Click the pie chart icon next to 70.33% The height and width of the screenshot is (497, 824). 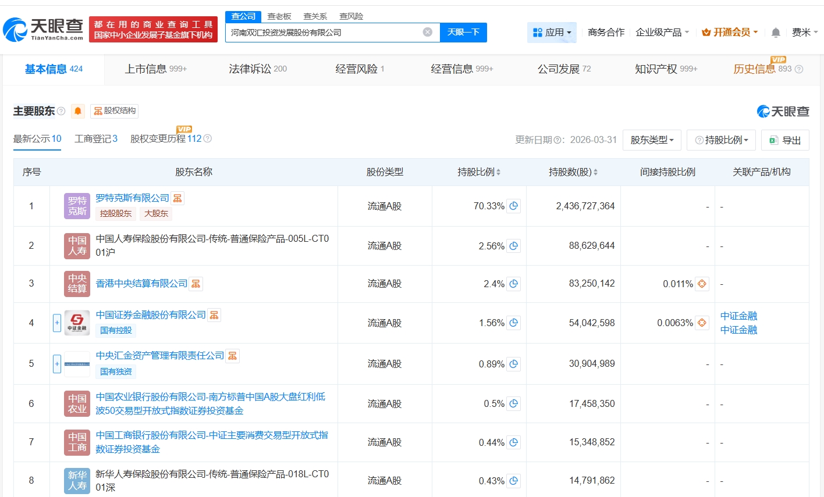click(513, 206)
